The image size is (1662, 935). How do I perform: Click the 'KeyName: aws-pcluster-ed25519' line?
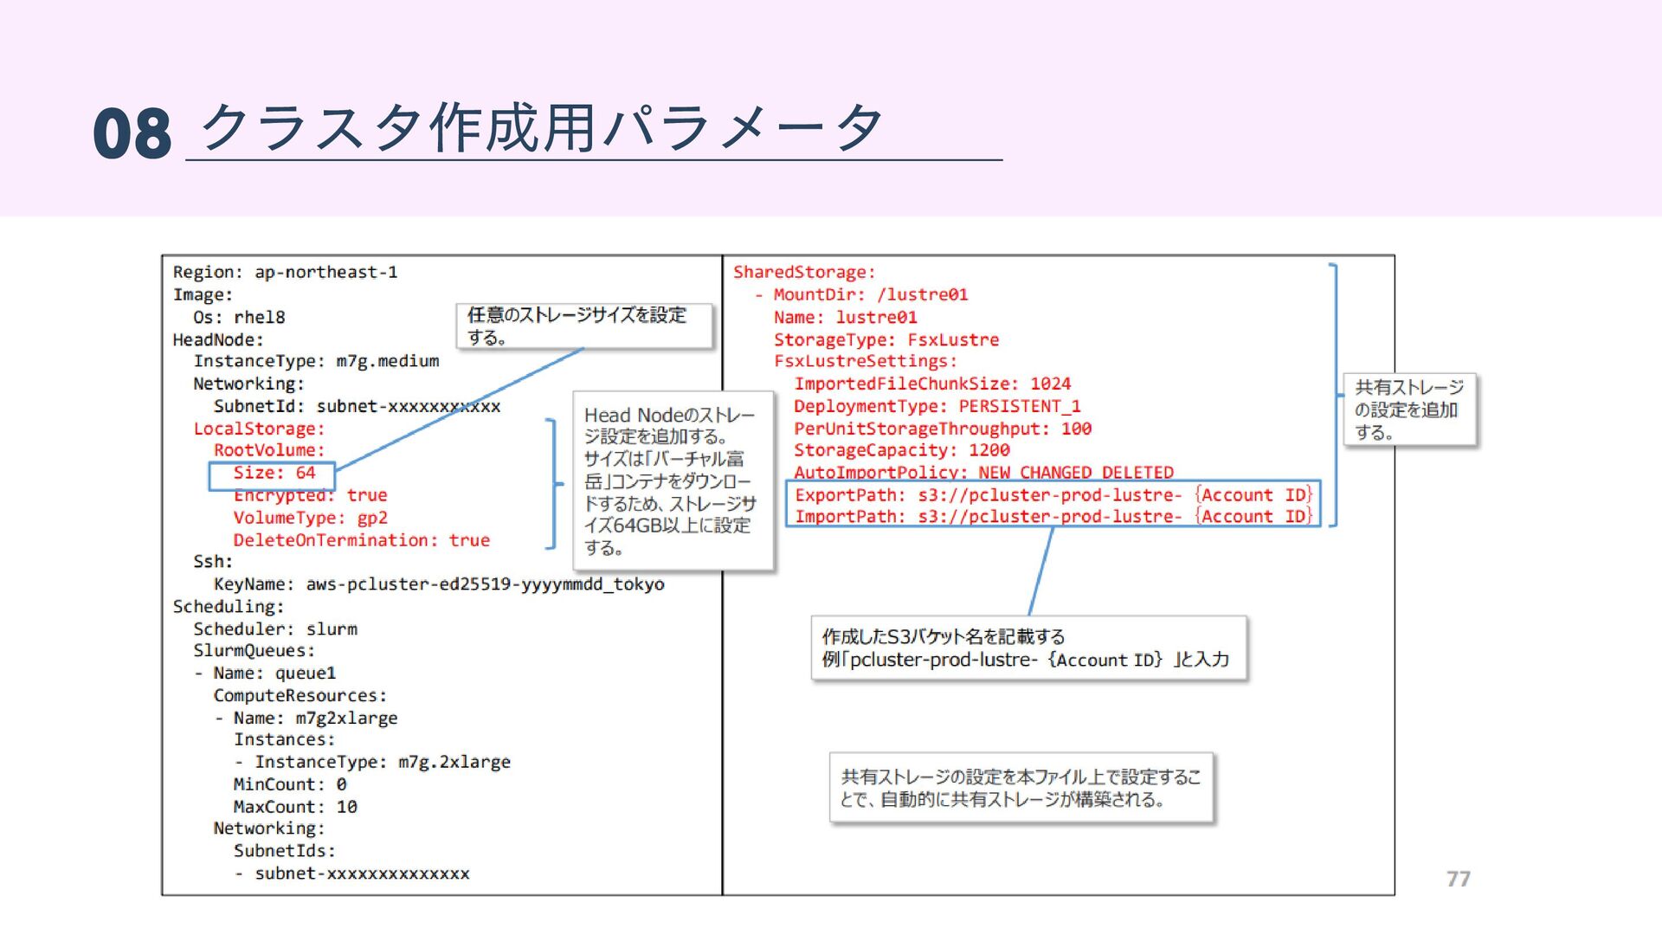click(x=438, y=584)
